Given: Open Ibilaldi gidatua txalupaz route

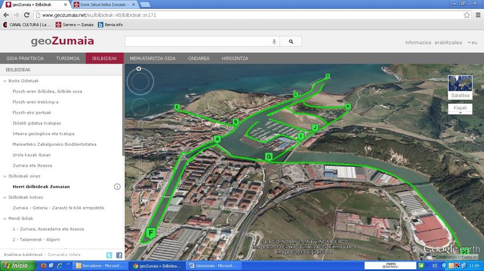Looking at the screenshot, I should 37,123.
